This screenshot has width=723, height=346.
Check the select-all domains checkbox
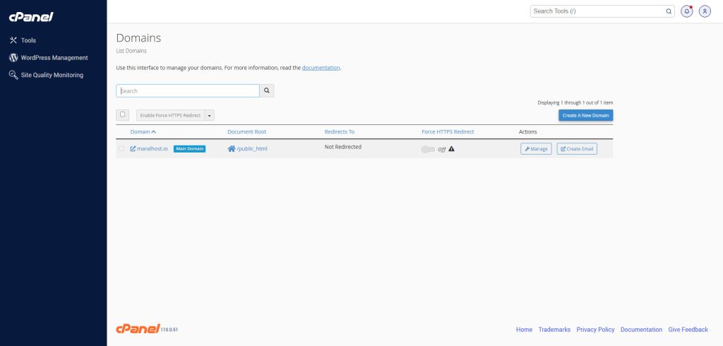pyautogui.click(x=123, y=114)
